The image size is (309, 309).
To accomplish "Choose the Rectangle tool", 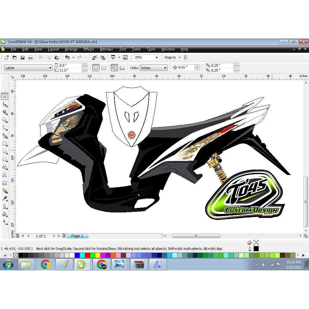I will [4, 144].
